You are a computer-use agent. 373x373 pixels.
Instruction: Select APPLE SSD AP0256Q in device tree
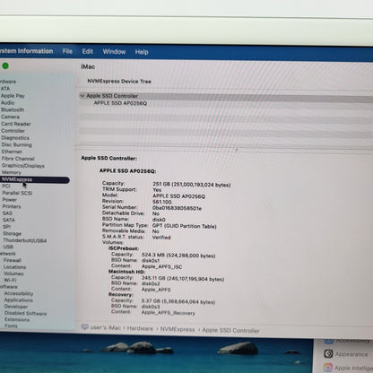(x=120, y=103)
